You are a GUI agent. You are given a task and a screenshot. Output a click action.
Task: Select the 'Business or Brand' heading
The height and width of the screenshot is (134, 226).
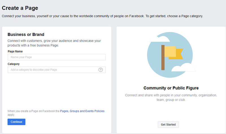pos(26,34)
